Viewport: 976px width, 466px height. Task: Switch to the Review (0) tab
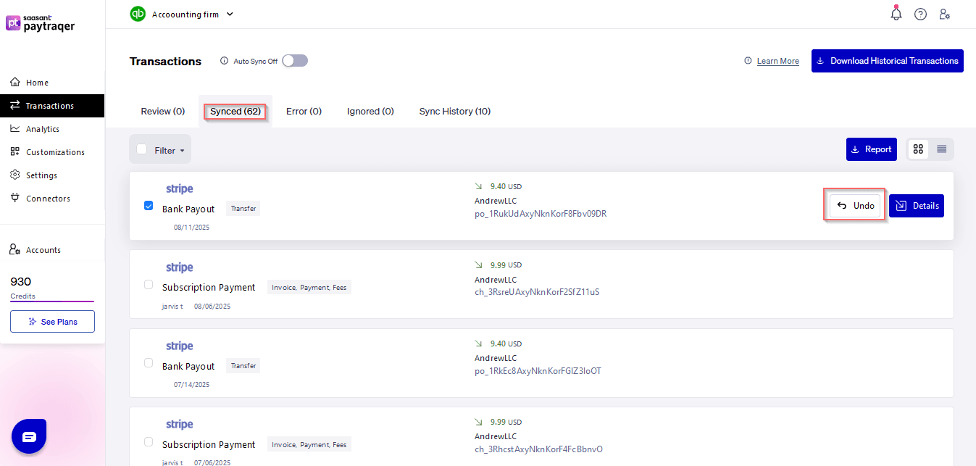pyautogui.click(x=163, y=112)
